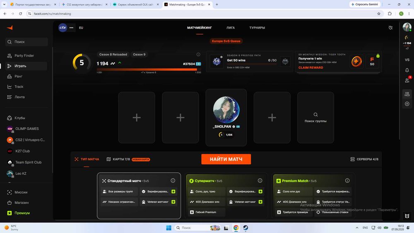Open the Магазин shop icon
The image size is (414, 233).
10,203
